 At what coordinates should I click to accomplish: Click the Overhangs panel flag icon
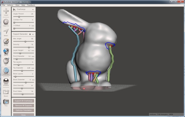pyautogui.click(x=14, y=10)
